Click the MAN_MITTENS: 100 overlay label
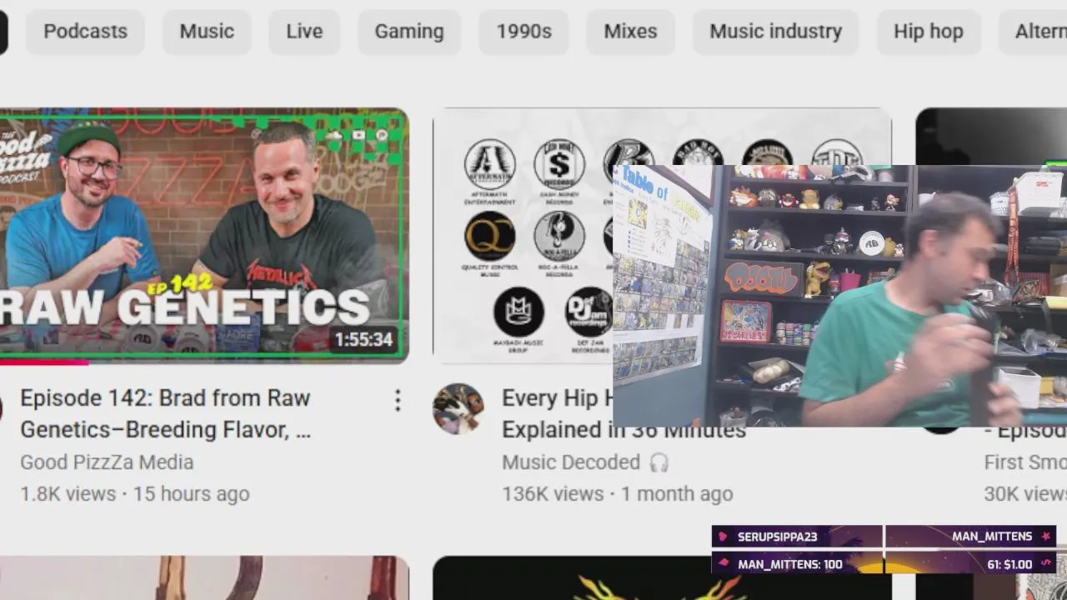Screen dimensions: 1067x600 (x=790, y=564)
